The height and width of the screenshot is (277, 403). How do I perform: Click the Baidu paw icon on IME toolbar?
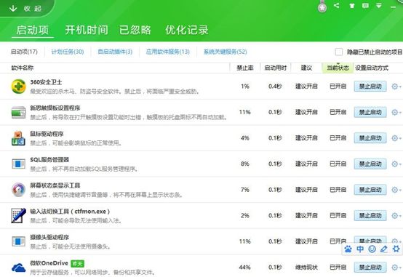click(x=348, y=249)
